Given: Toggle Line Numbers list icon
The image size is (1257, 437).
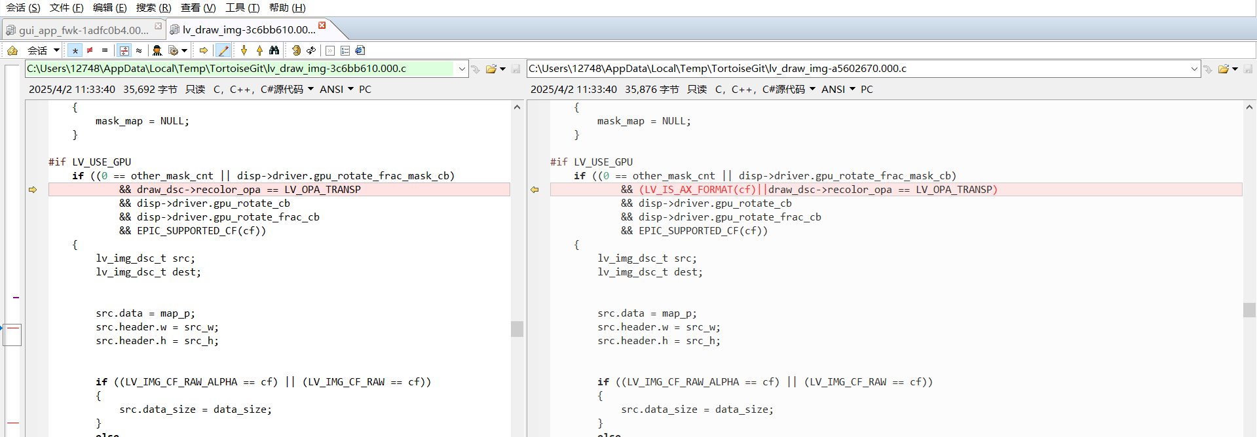Looking at the screenshot, I should tap(345, 50).
